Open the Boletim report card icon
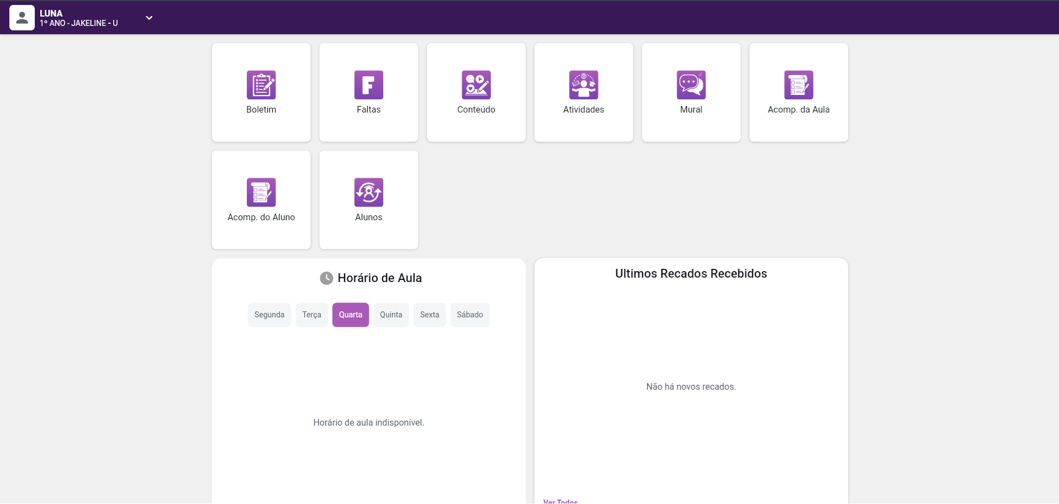1059x504 pixels. (261, 85)
